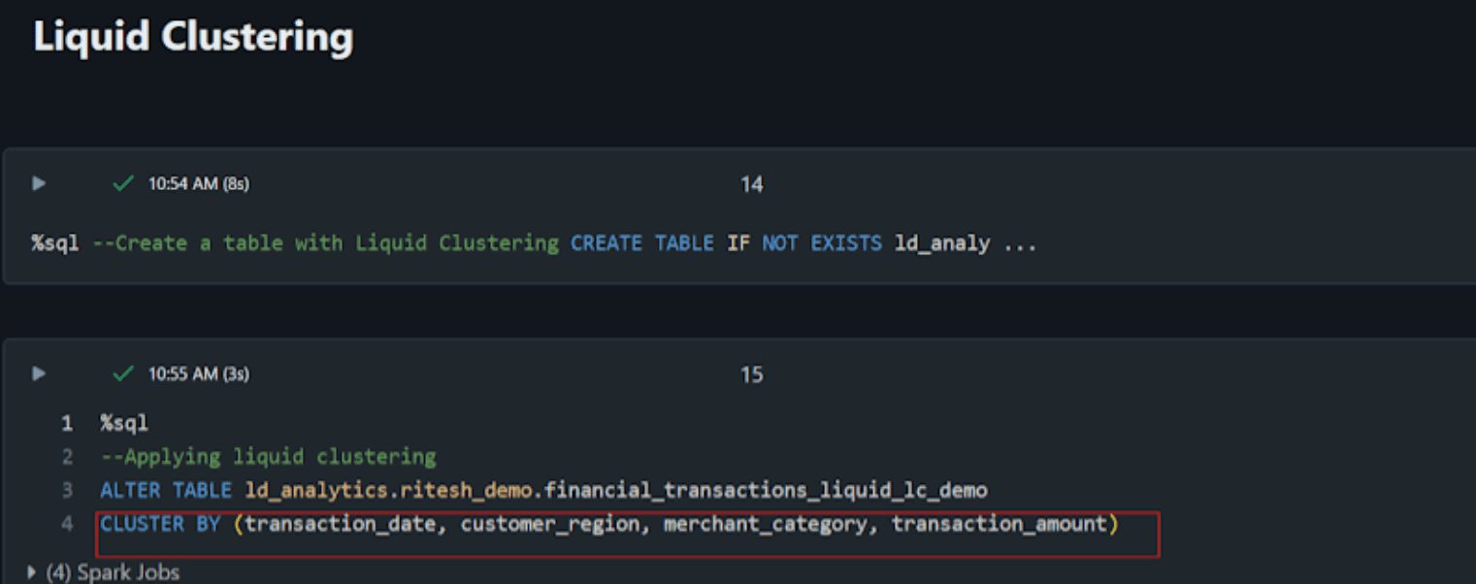This screenshot has width=1476, height=584.
Task: Run the CREATE TABLE cell using its play icon
Action: coord(37,183)
